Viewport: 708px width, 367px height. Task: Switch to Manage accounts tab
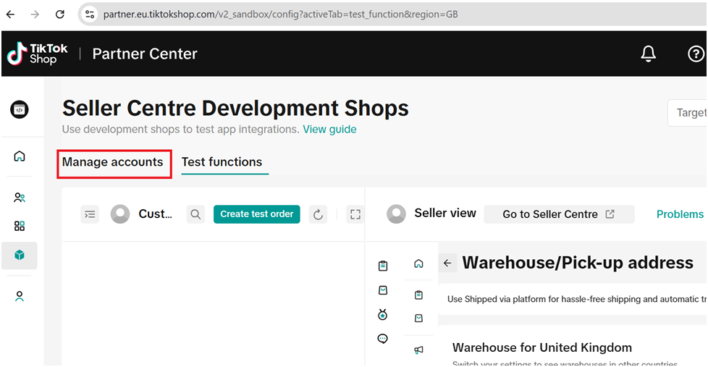point(113,162)
